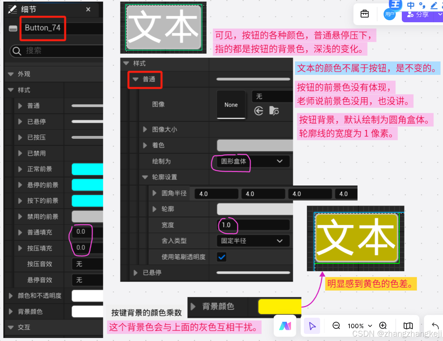Click the zoom in magnifier icon

383,326
